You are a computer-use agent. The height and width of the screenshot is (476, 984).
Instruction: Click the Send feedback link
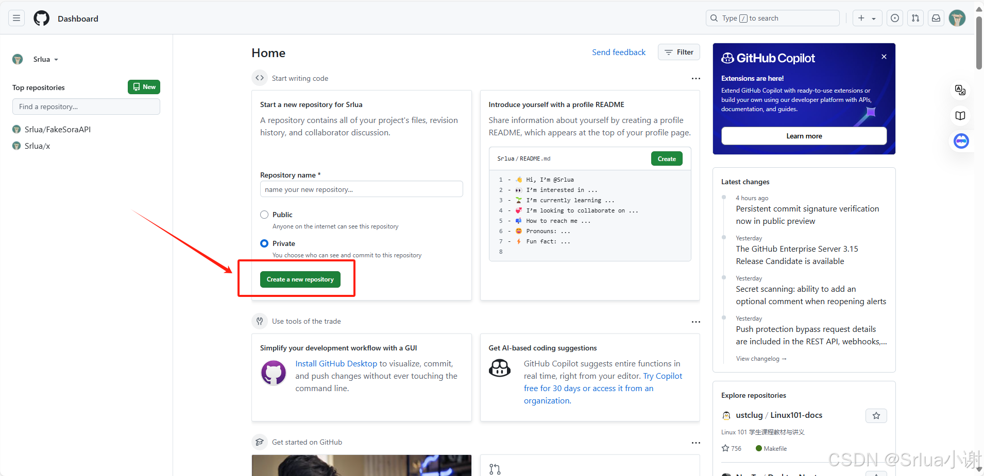[x=619, y=52]
